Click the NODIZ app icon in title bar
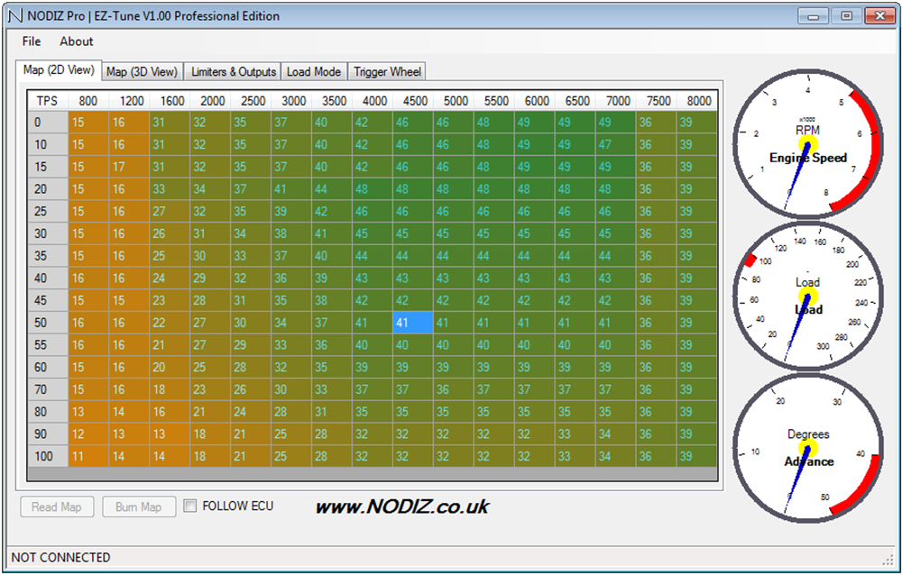Screen dimensions: 902x575 (x=15, y=16)
